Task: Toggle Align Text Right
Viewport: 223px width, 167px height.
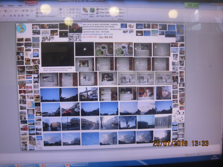Action: (x=18, y=16)
